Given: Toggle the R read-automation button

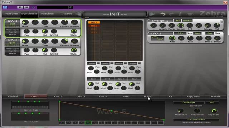Looking at the screenshot, I should [x=20, y=7].
